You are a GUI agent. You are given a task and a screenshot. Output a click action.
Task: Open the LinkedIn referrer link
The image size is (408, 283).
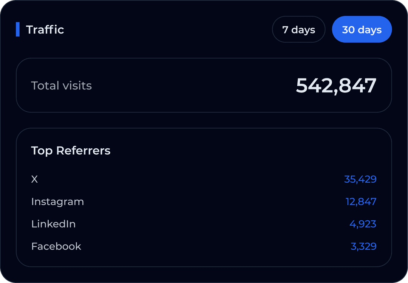(x=53, y=224)
